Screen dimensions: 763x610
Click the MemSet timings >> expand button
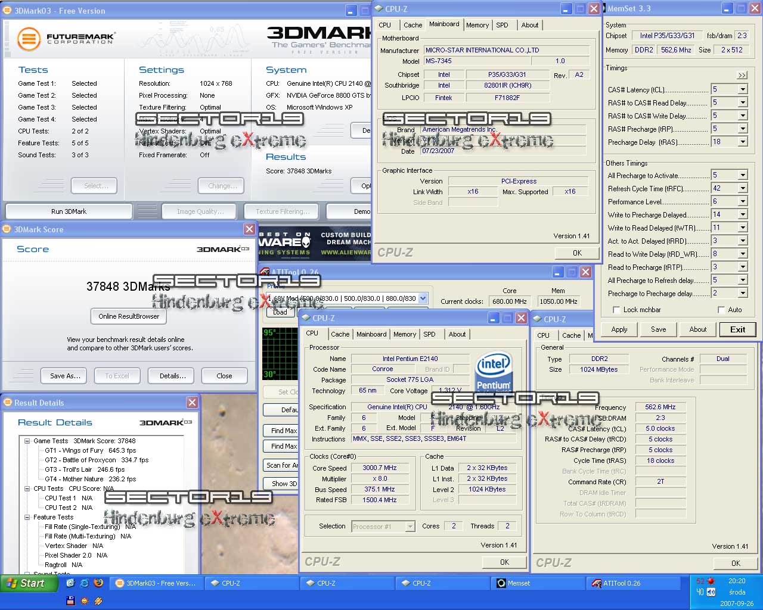pos(742,75)
